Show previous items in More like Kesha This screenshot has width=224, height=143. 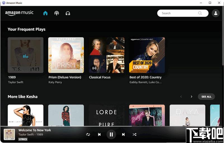pos(181,97)
